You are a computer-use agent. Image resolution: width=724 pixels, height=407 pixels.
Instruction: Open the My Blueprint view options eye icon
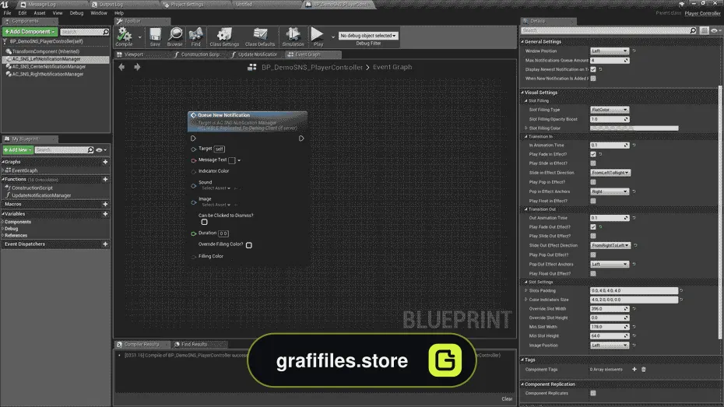tap(100, 150)
